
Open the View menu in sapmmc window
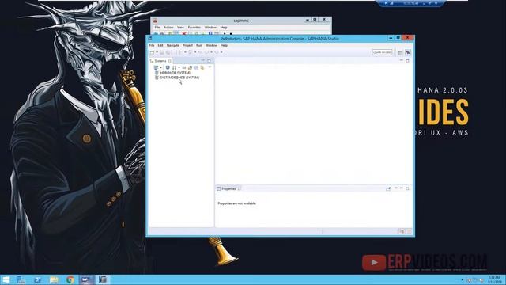180,28
